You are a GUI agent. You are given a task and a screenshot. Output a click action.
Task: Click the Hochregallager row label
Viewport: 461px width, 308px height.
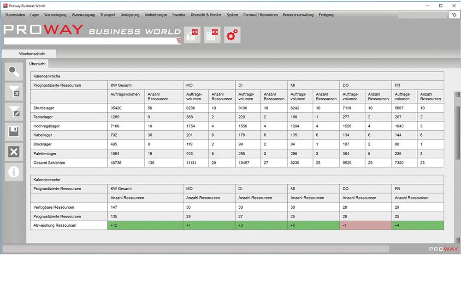(47, 126)
